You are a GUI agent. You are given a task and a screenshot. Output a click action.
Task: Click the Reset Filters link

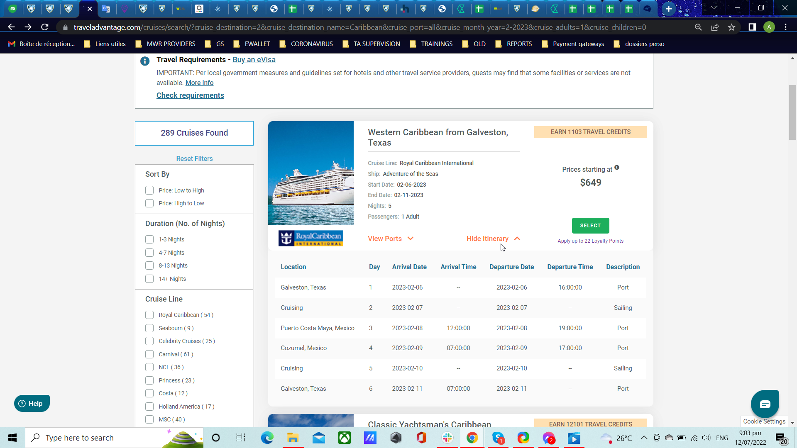click(x=194, y=158)
